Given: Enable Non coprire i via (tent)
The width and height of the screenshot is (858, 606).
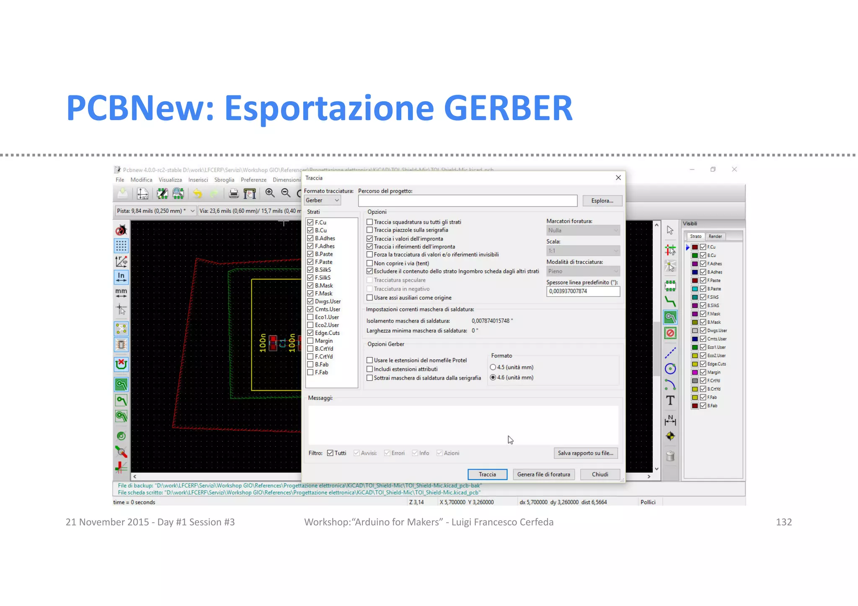Looking at the screenshot, I should (370, 263).
